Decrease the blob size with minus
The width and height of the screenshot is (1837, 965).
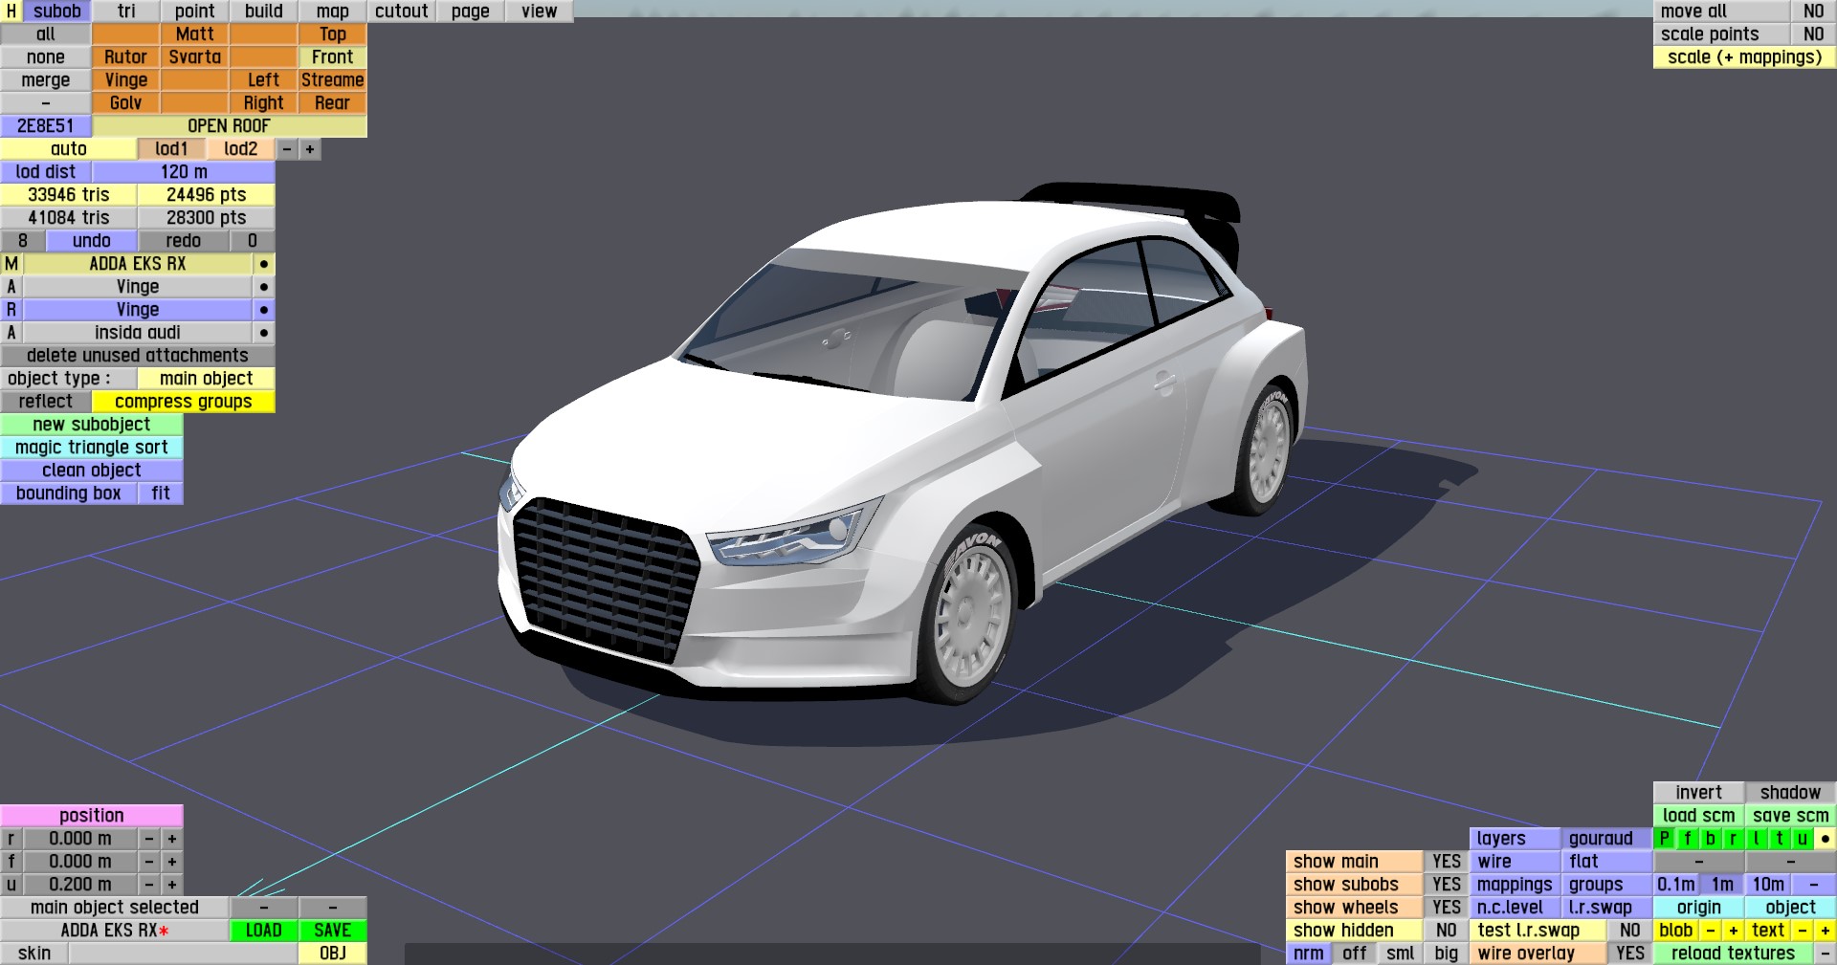coord(1711,930)
